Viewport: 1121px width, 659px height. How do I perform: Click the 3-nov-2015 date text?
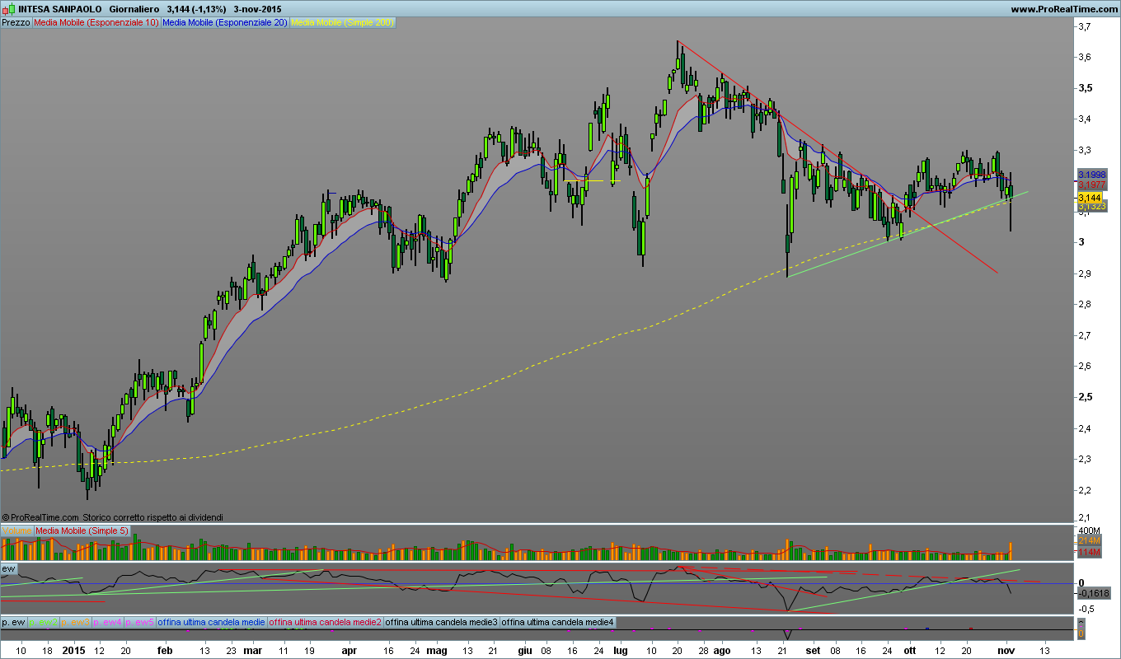(x=257, y=9)
